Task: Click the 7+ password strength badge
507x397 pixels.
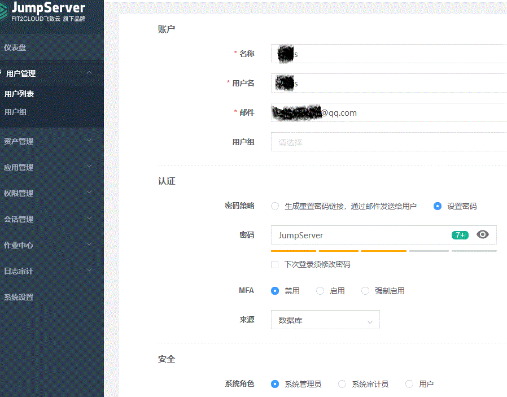Action: point(460,235)
